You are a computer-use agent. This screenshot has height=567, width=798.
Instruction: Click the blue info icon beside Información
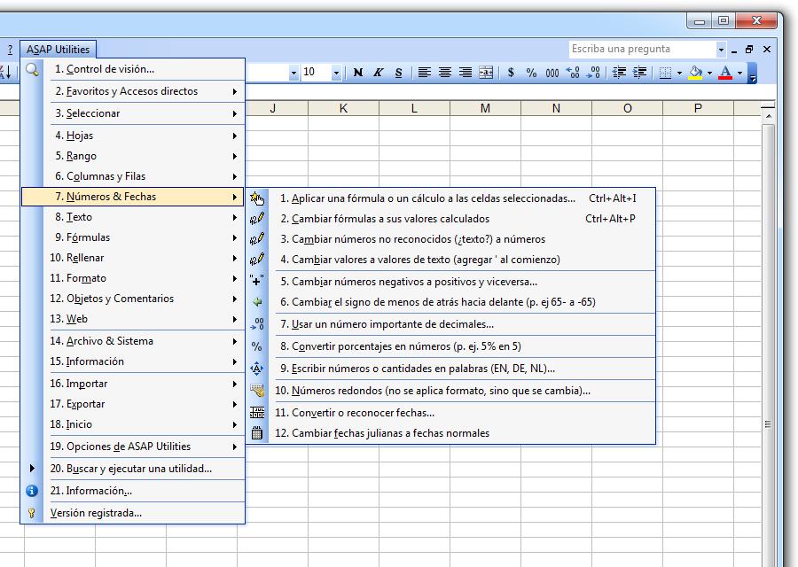pos(32,491)
